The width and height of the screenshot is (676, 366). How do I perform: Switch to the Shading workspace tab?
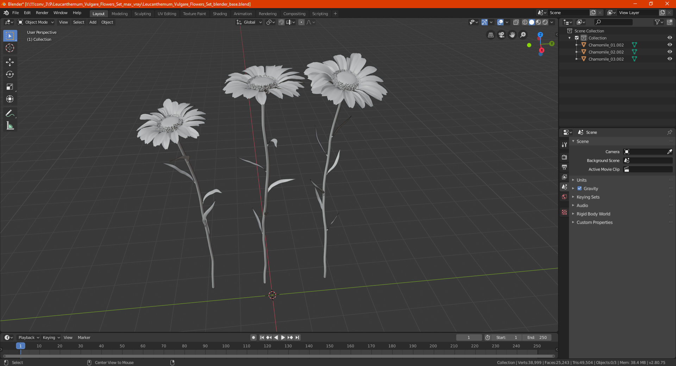[220, 14]
